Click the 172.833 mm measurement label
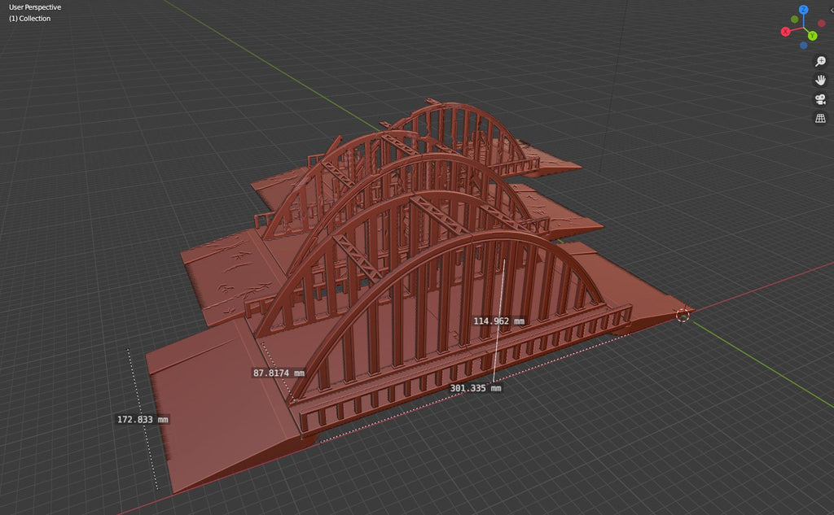 click(x=143, y=420)
